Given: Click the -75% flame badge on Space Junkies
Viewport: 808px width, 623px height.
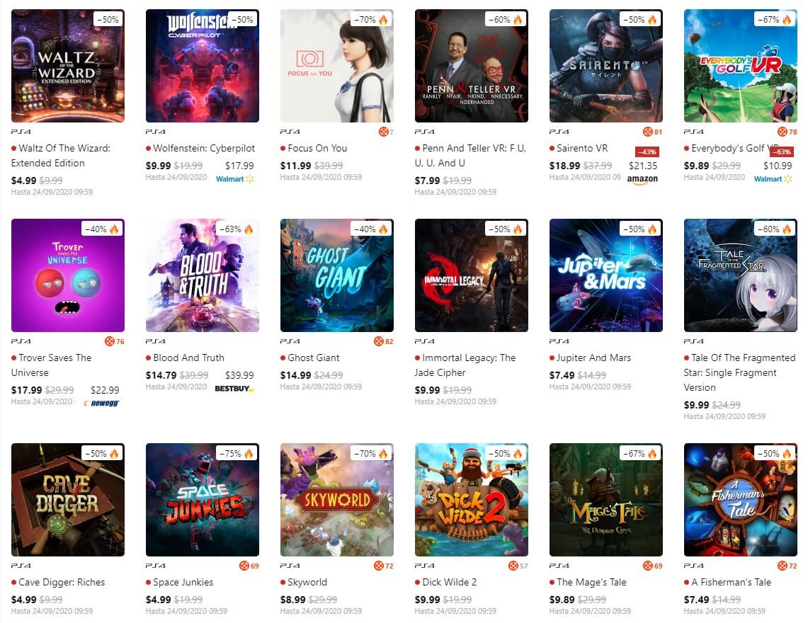Looking at the screenshot, I should click(x=237, y=454).
